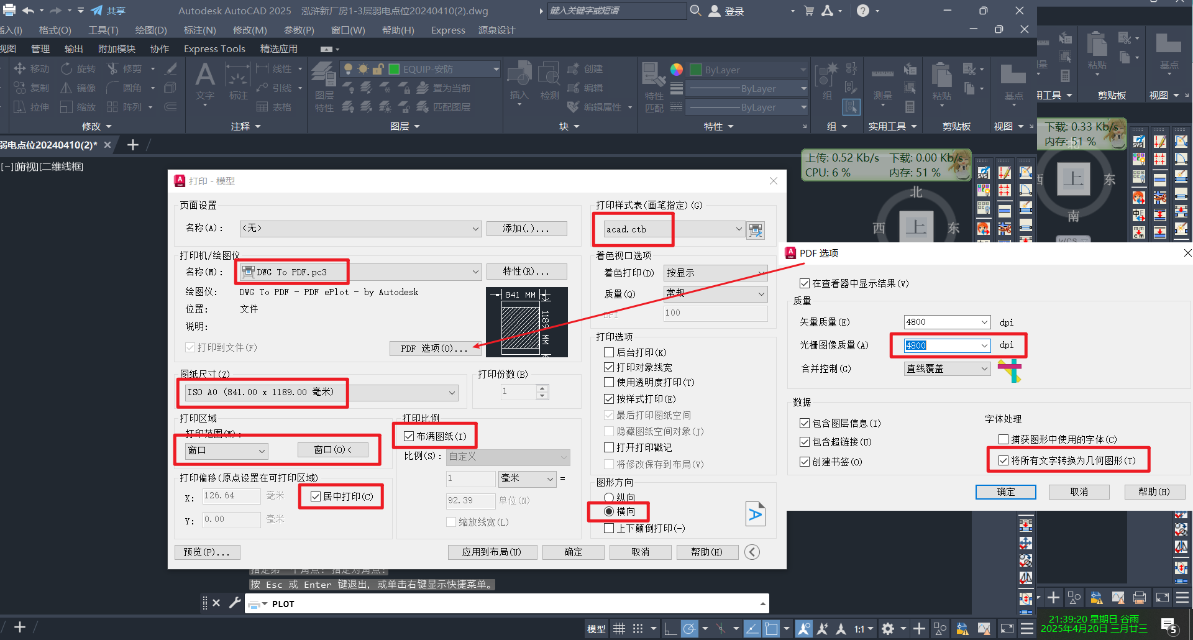This screenshot has width=1193, height=640.
Task: Switch to the Output ribbon tab
Action: (74, 48)
